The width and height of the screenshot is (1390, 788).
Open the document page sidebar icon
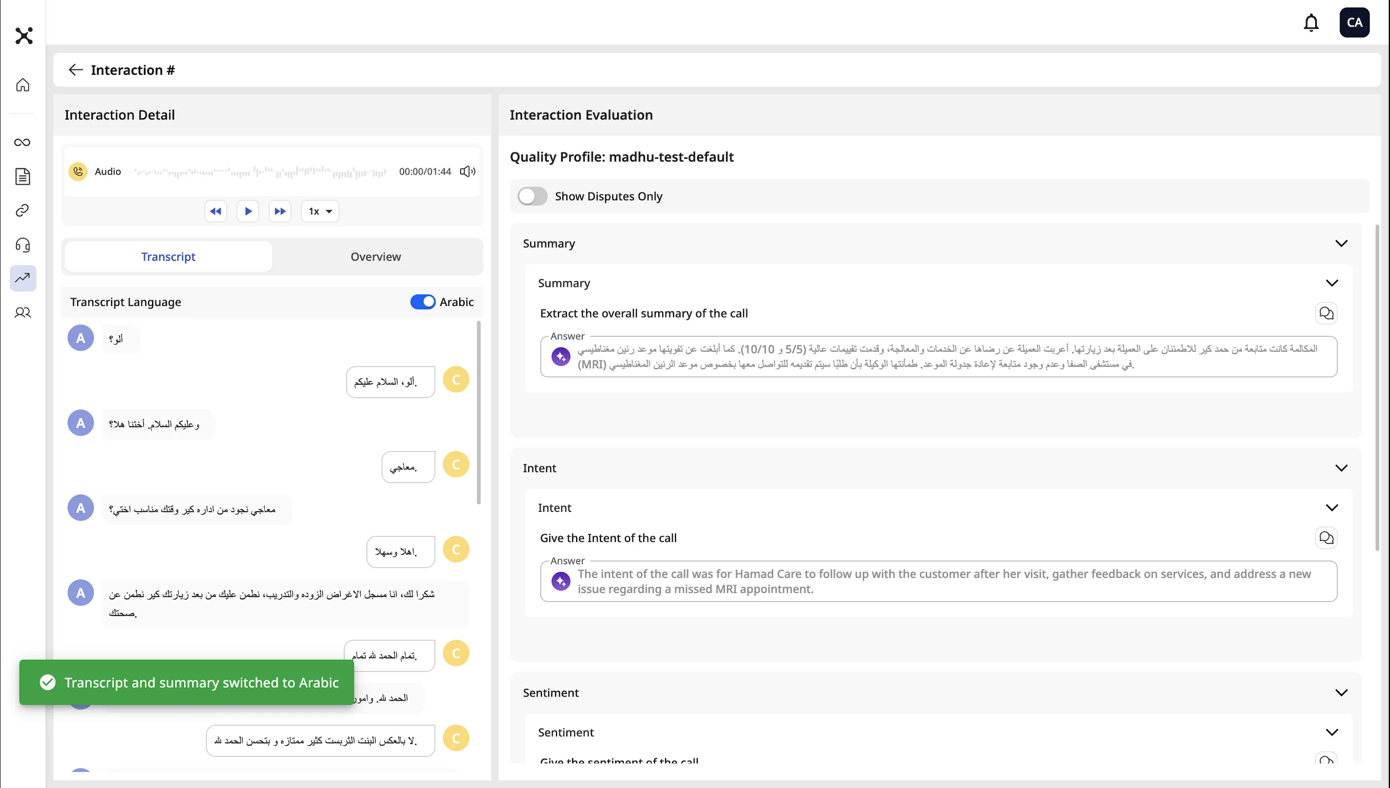click(x=22, y=176)
